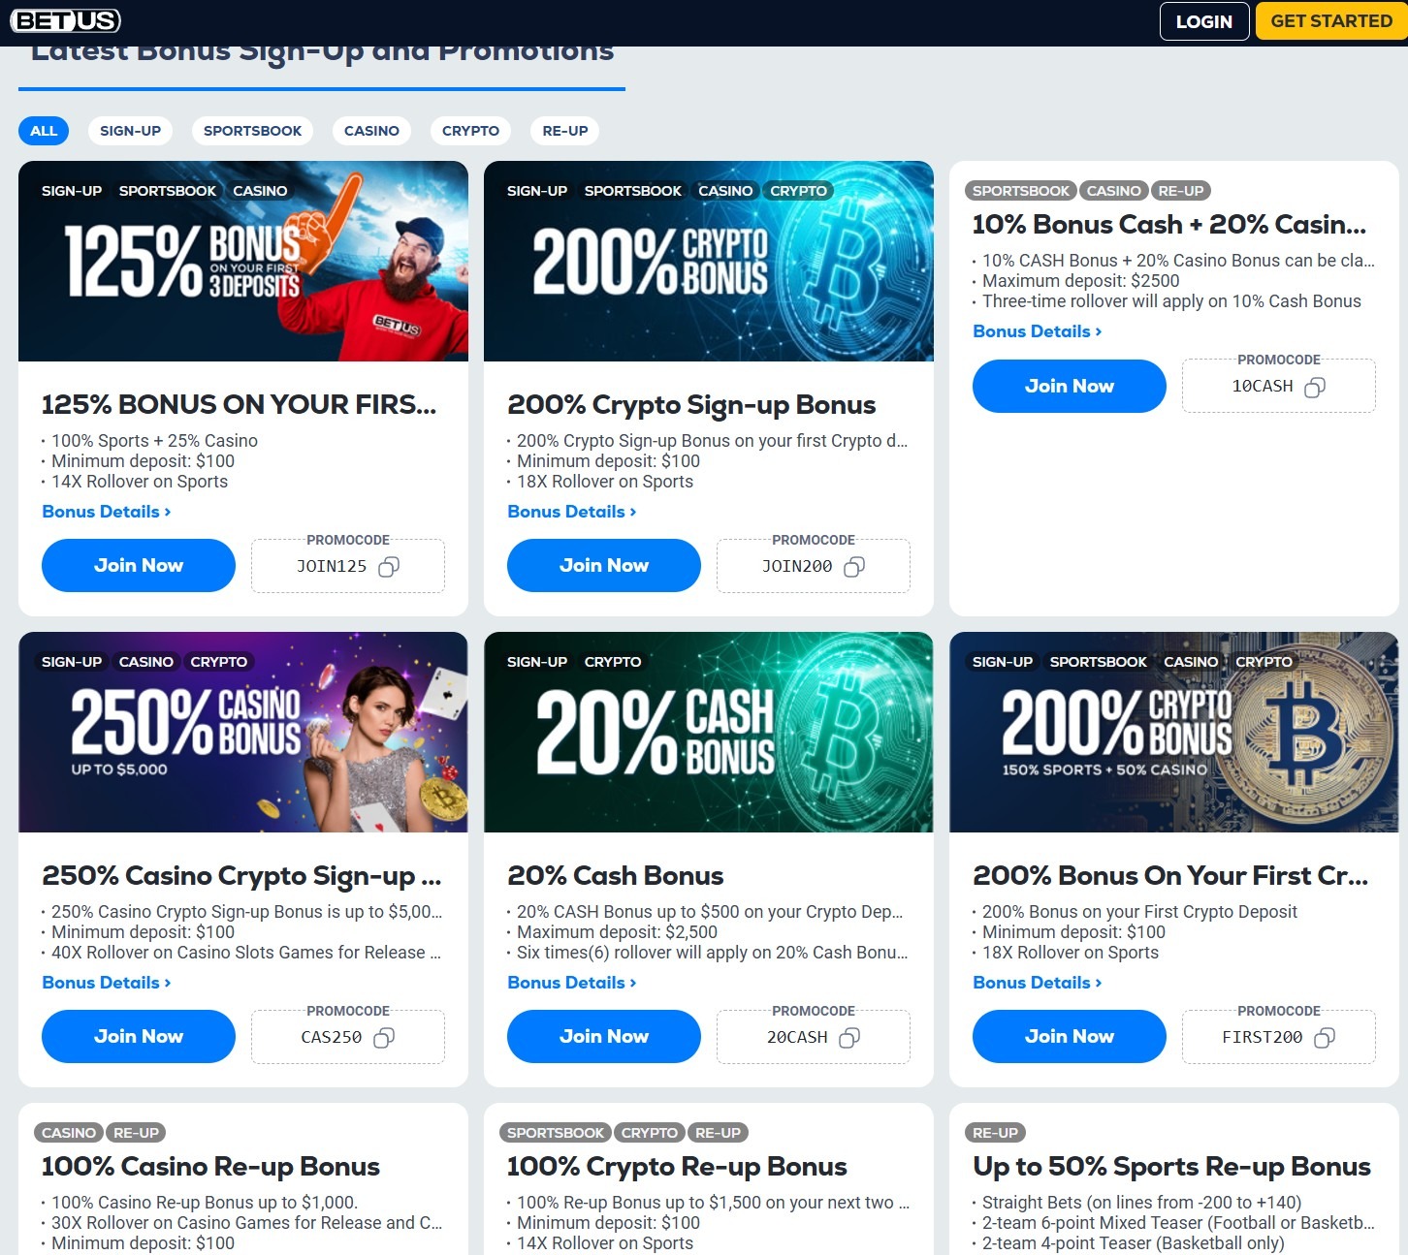This screenshot has height=1255, width=1408.
Task: Click the GET STARTED button
Action: click(x=1331, y=21)
